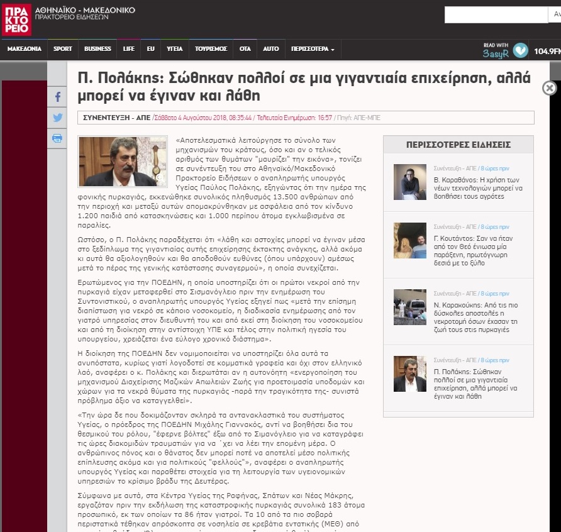Go to the SPORT section
561x532 pixels.
pos(63,49)
